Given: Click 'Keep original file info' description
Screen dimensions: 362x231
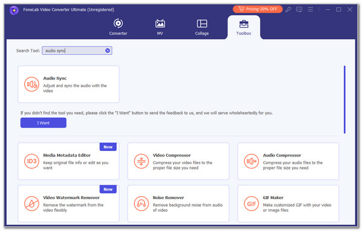Looking at the screenshot, I should click(76, 165).
